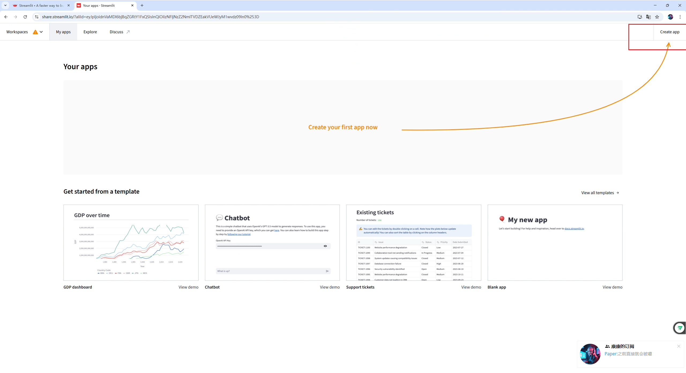Open the Discuss external link
Image resolution: width=686 pixels, height=373 pixels.
click(x=120, y=32)
